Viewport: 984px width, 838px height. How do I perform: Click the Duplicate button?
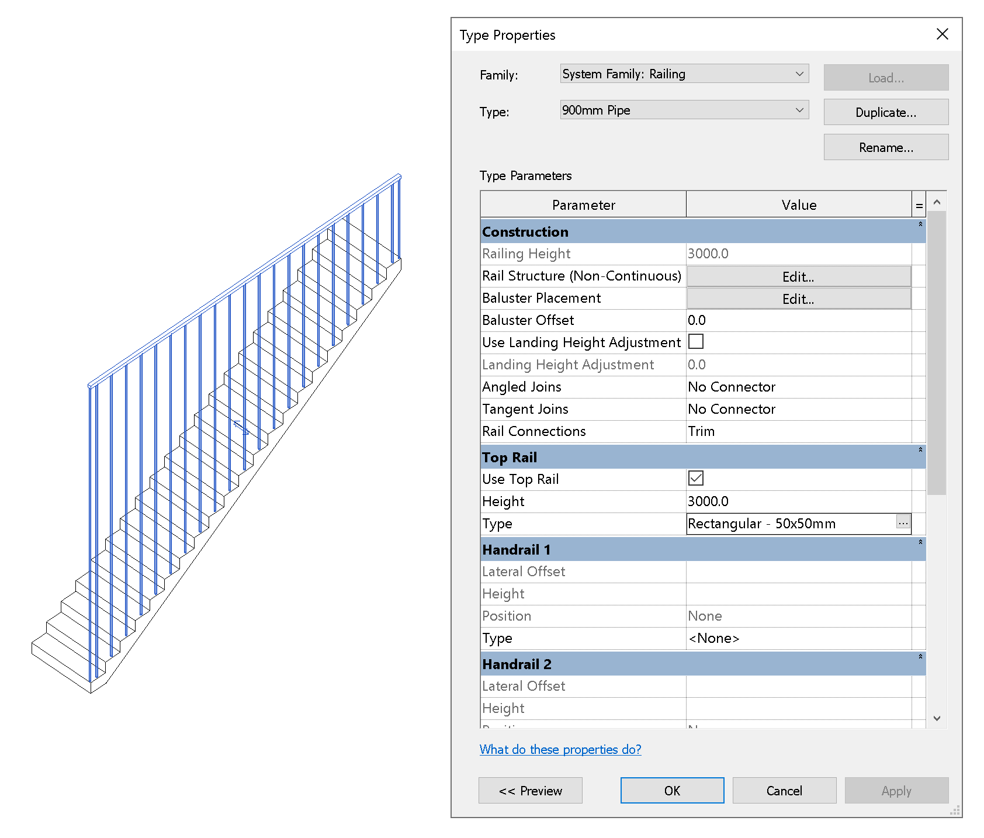pyautogui.click(x=886, y=112)
